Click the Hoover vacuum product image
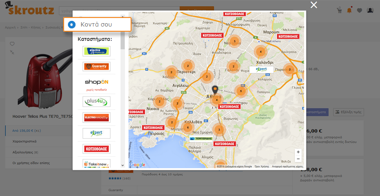This screenshot has width=380, height=196. pos(45,79)
